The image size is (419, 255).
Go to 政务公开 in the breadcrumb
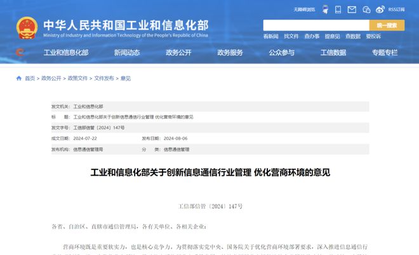click(51, 79)
